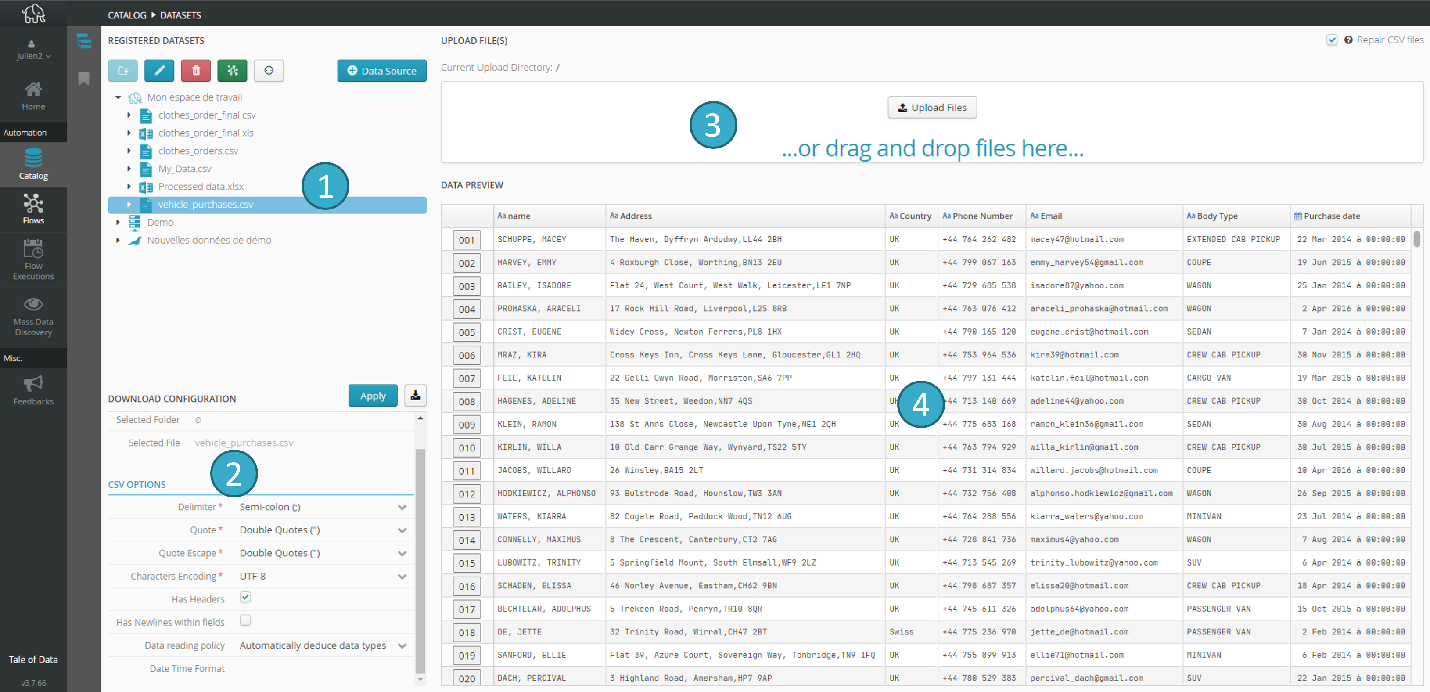1430x692 pixels.
Task: Select Processed data.xlsx in the tree
Action: click(201, 187)
